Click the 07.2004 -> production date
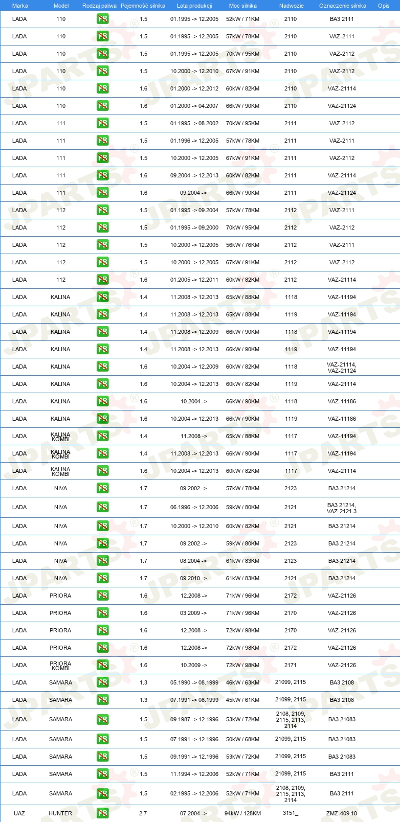Viewport: 400px width, 822px height. click(194, 813)
